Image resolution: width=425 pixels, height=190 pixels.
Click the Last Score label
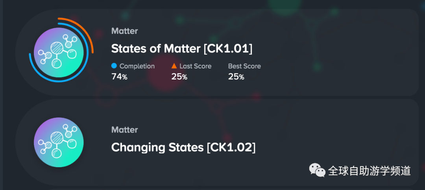(196, 66)
